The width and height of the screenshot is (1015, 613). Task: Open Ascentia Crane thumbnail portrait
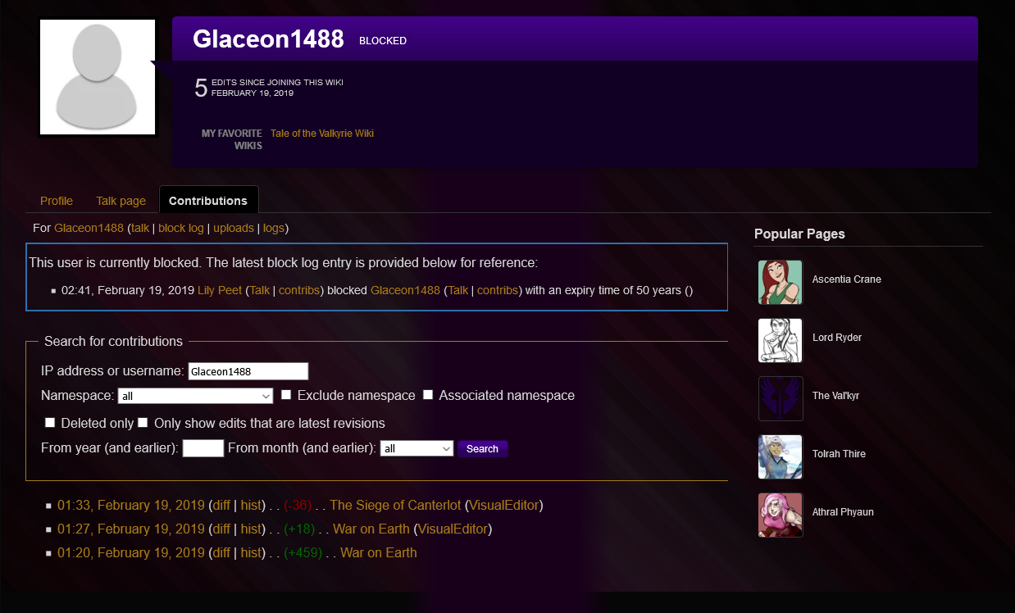point(781,282)
